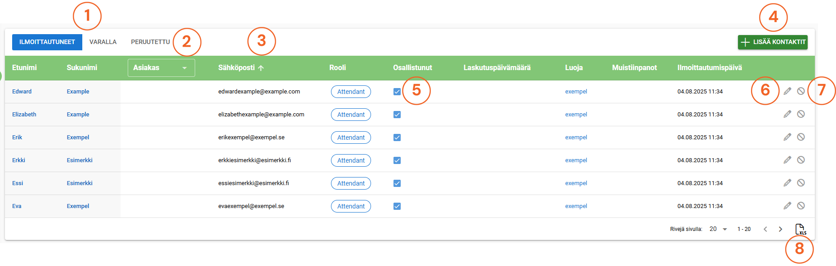Click the cancel icon in Elizabeth's row
The image size is (836, 266).
coord(801,114)
